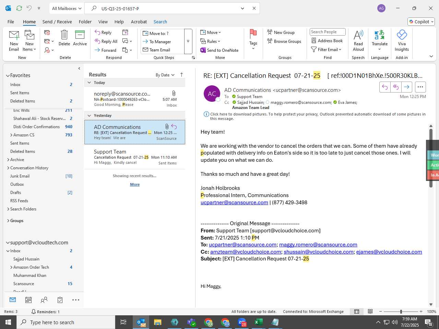Viewport: 439px width, 329px height.
Task: Open ucpartner@scansource.com link in signature
Action: 234,203
